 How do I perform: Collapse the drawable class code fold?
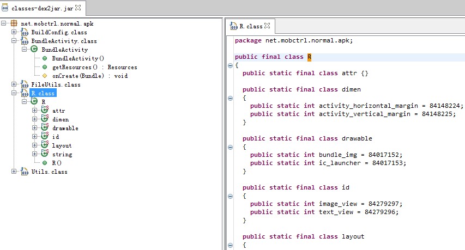[230, 147]
